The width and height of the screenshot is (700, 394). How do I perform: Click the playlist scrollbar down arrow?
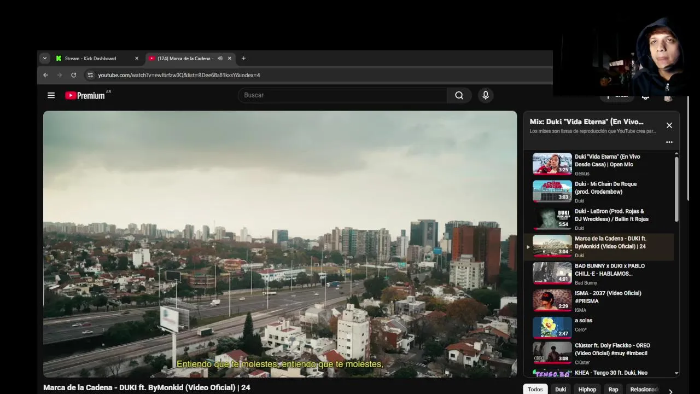pos(676,373)
